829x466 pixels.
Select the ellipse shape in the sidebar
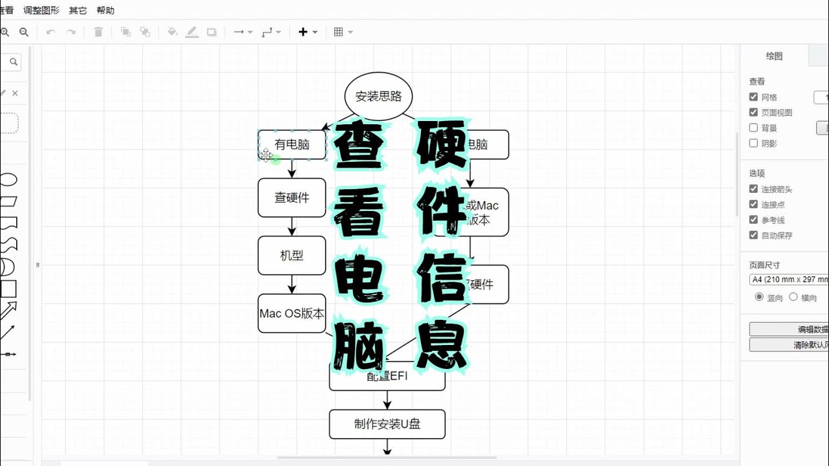pos(8,179)
